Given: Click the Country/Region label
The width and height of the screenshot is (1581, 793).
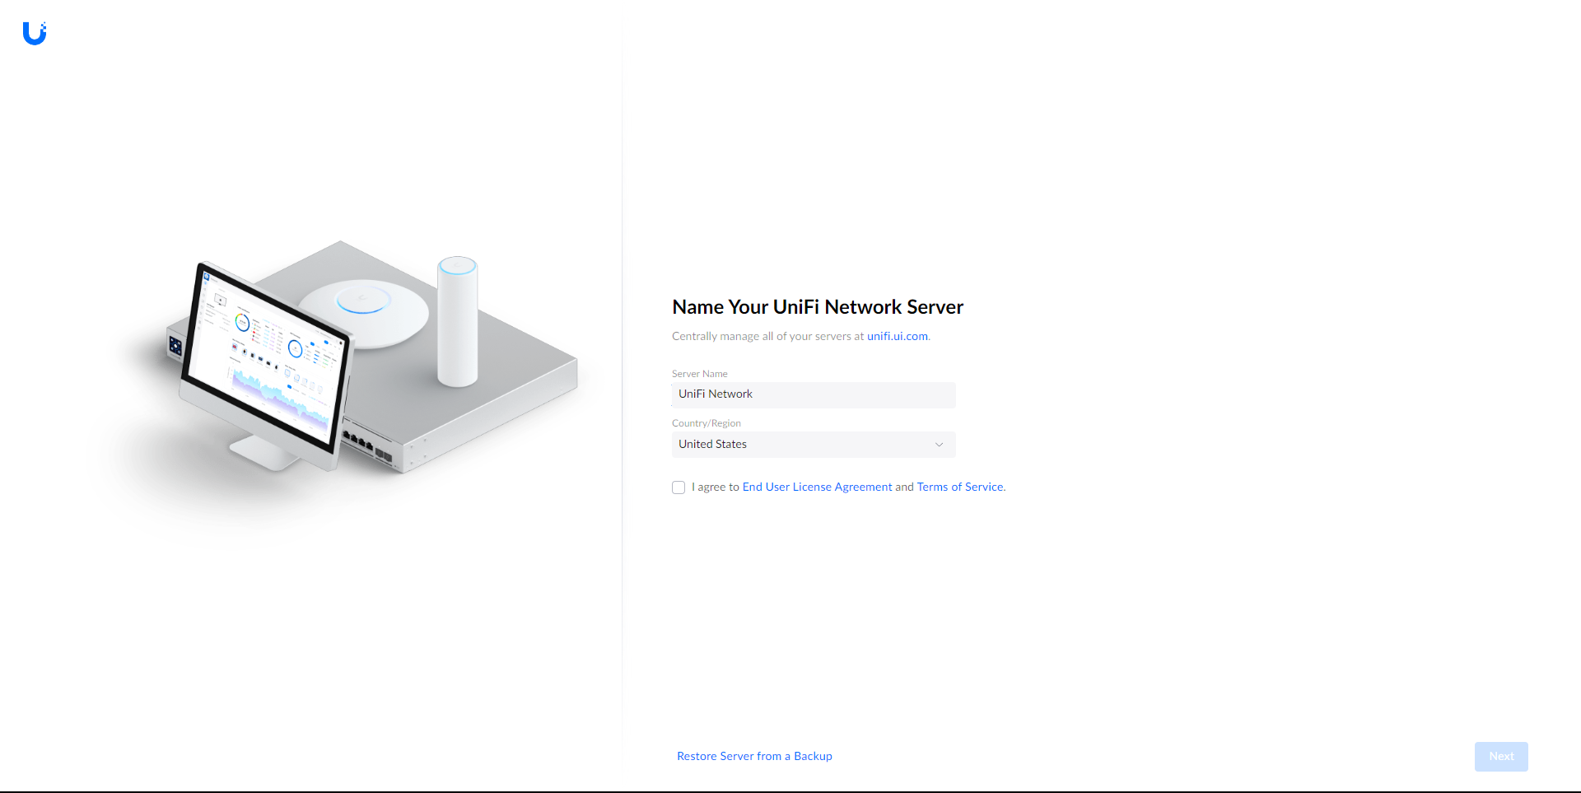Looking at the screenshot, I should coord(707,423).
